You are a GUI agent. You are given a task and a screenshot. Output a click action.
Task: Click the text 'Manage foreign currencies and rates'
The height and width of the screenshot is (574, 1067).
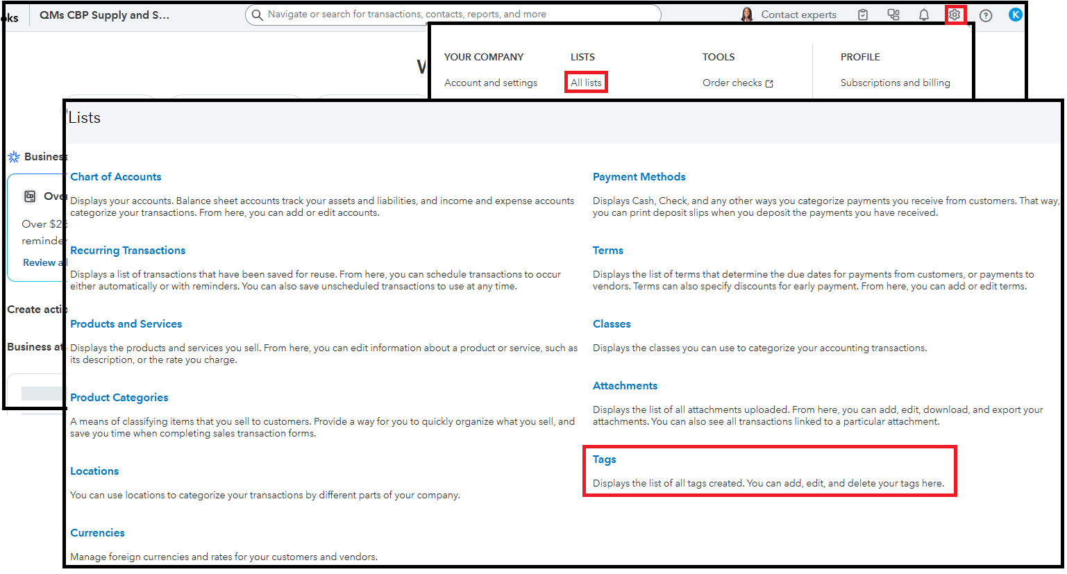224,557
